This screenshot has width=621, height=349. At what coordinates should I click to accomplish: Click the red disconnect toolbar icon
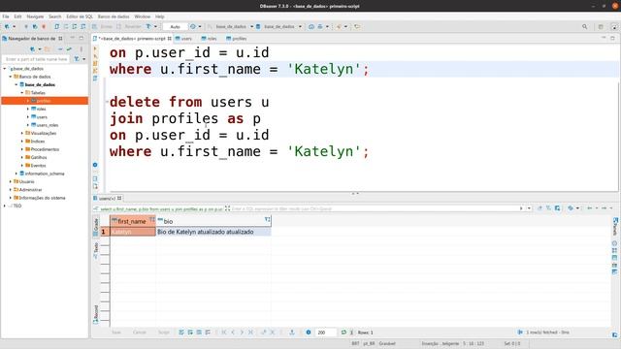44,26
